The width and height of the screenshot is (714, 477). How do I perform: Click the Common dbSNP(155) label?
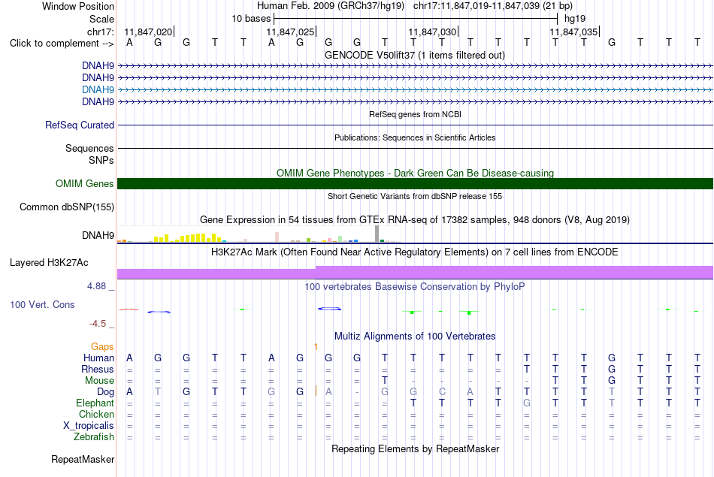(x=67, y=207)
